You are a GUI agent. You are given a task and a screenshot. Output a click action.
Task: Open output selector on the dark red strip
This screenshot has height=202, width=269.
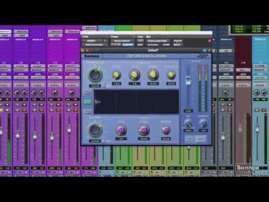coord(243,70)
